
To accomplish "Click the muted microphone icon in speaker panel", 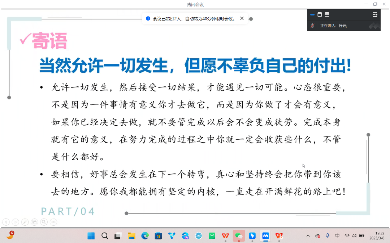I will coord(313,26).
